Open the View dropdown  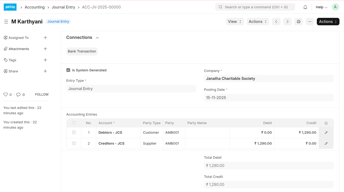(x=235, y=22)
